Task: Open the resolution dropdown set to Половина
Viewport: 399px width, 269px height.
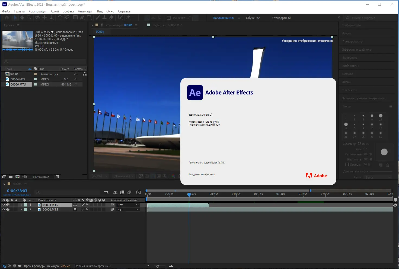Action: (123, 176)
